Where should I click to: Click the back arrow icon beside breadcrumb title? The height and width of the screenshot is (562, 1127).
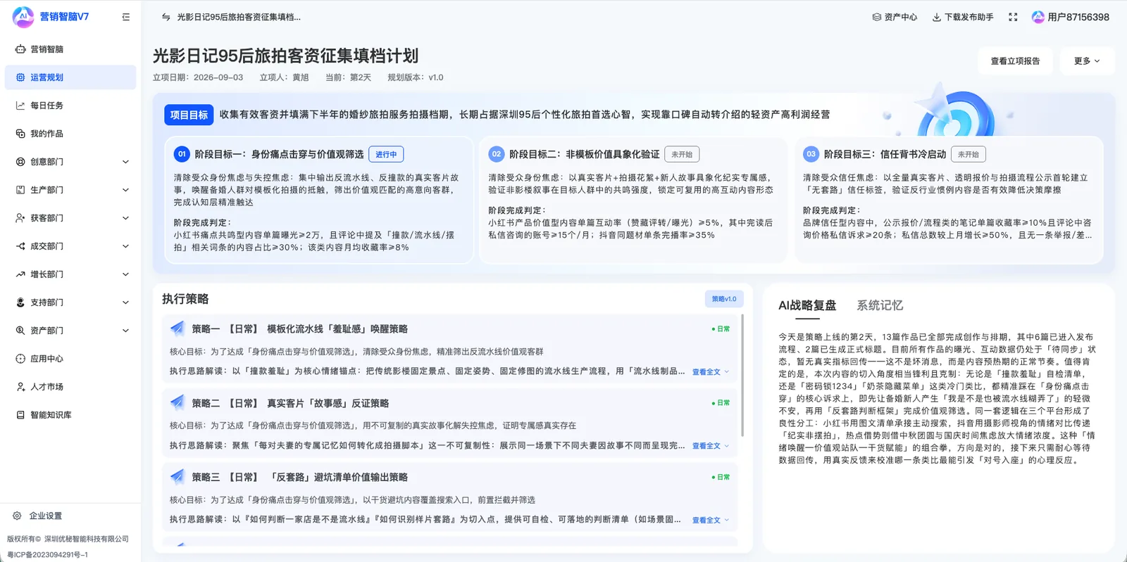pos(166,17)
